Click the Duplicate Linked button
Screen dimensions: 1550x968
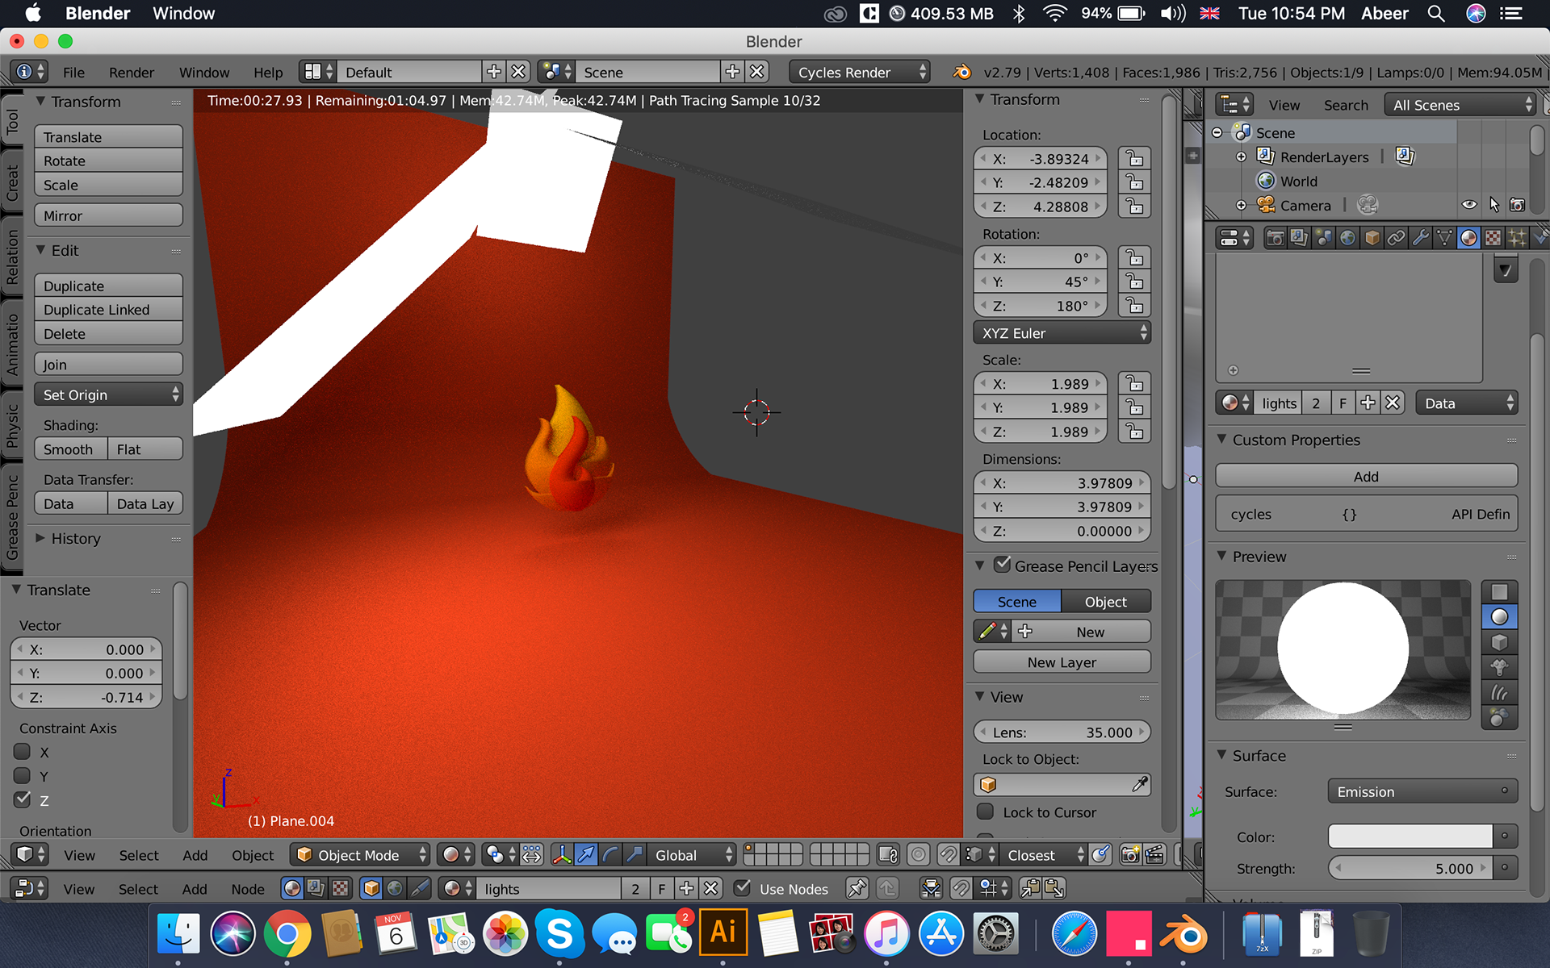[108, 310]
